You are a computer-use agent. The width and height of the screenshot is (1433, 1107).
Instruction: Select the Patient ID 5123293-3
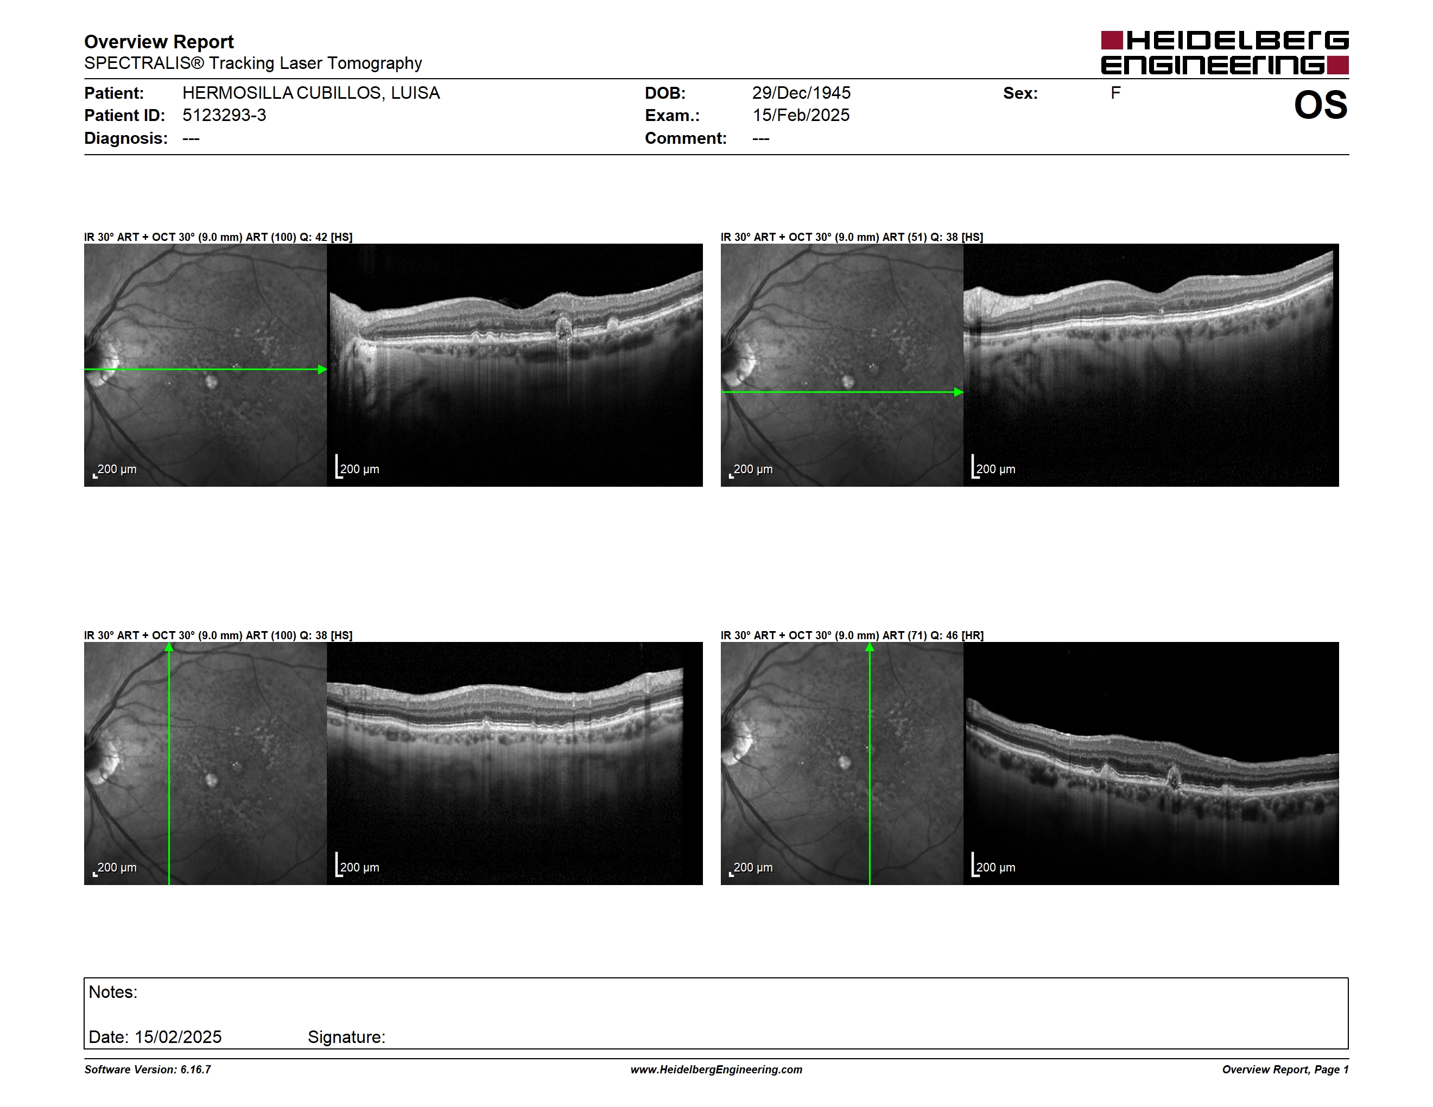224,116
